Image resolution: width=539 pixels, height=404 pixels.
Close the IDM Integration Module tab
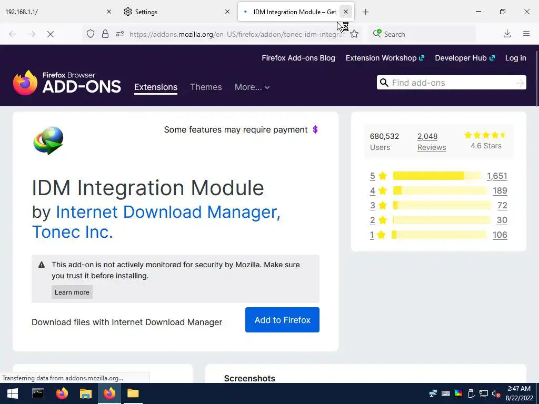[x=346, y=12]
